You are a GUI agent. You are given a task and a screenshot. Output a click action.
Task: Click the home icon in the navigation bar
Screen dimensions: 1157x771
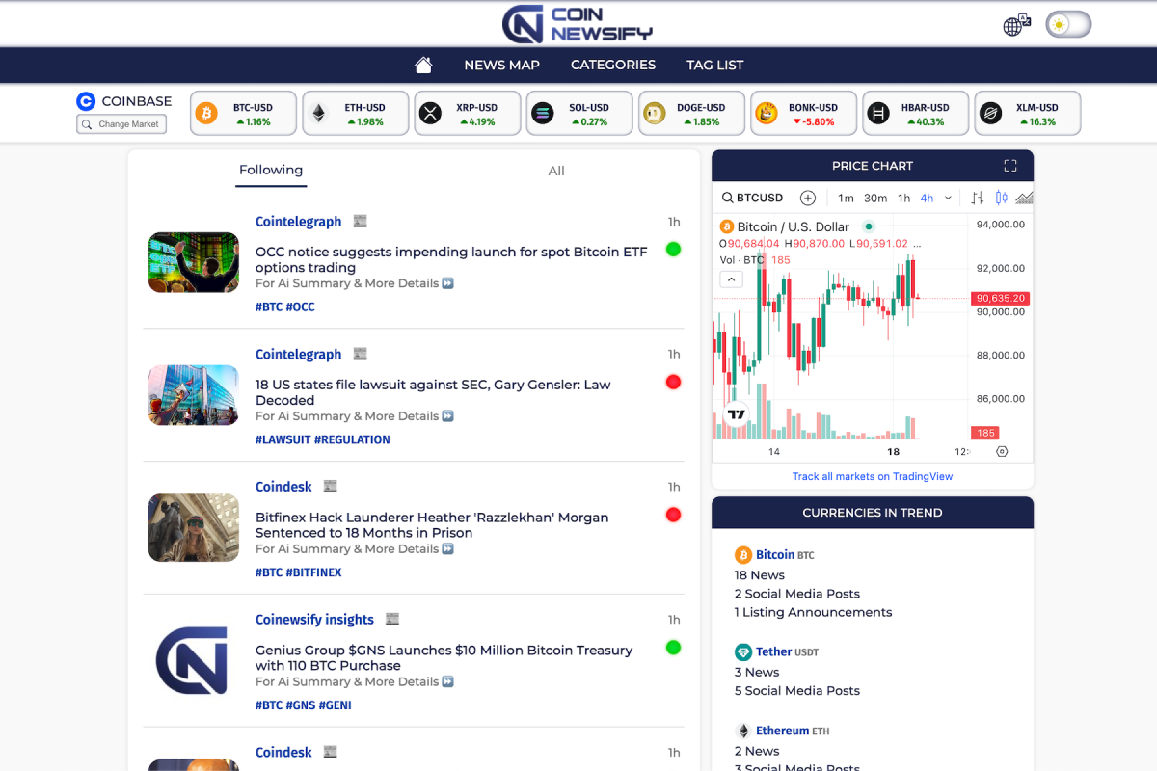[x=422, y=65]
